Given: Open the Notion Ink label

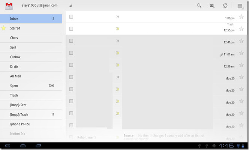Looking at the screenshot, I should pos(31,134).
